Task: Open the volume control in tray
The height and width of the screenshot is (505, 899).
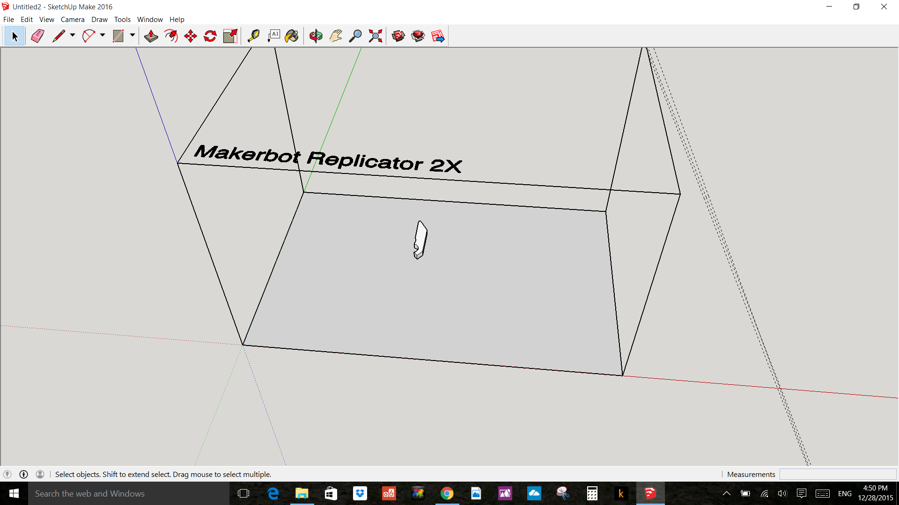Action: (782, 493)
